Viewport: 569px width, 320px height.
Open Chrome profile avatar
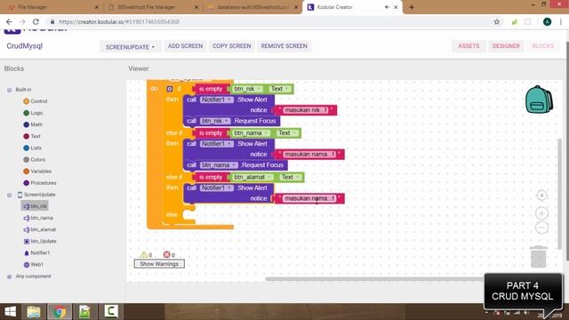pos(548,21)
